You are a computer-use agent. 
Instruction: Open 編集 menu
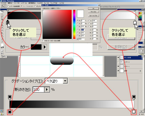tap(10, 3)
